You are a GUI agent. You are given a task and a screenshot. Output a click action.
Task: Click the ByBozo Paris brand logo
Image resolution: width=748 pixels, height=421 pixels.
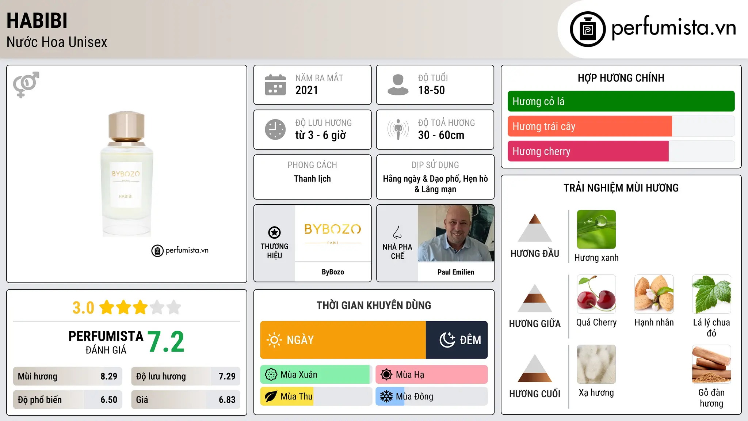tap(333, 233)
